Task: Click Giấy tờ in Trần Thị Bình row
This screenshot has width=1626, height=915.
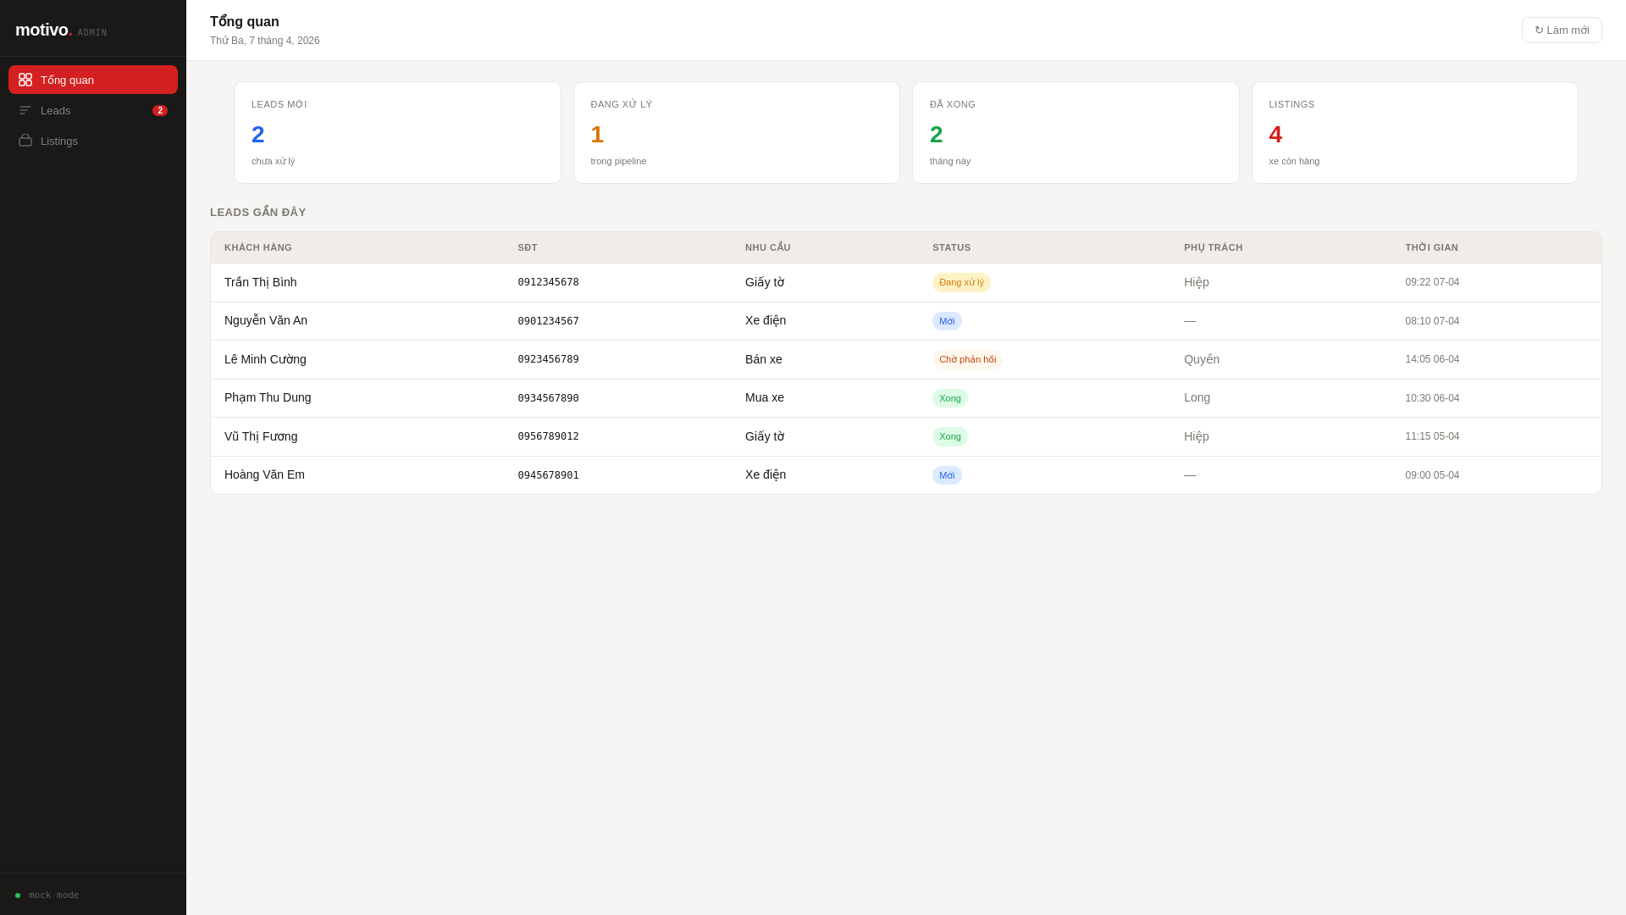Action: (765, 282)
